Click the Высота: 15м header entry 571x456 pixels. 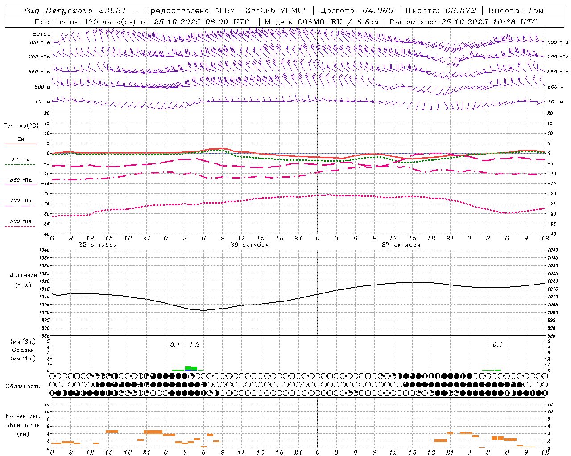pyautogui.click(x=516, y=11)
